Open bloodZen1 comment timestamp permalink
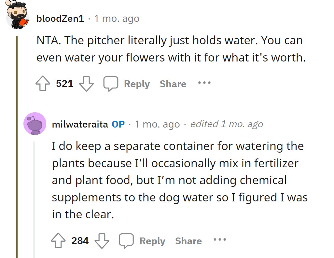334x258 pixels. point(117,19)
